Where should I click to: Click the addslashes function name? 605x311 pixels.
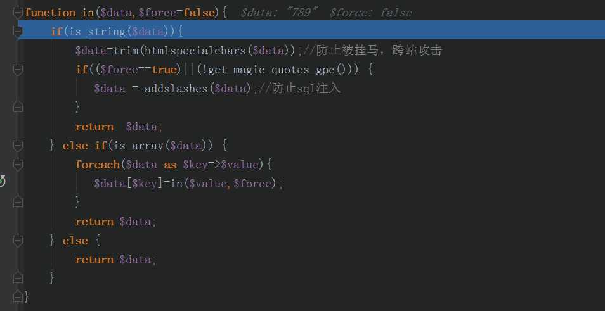coord(176,89)
